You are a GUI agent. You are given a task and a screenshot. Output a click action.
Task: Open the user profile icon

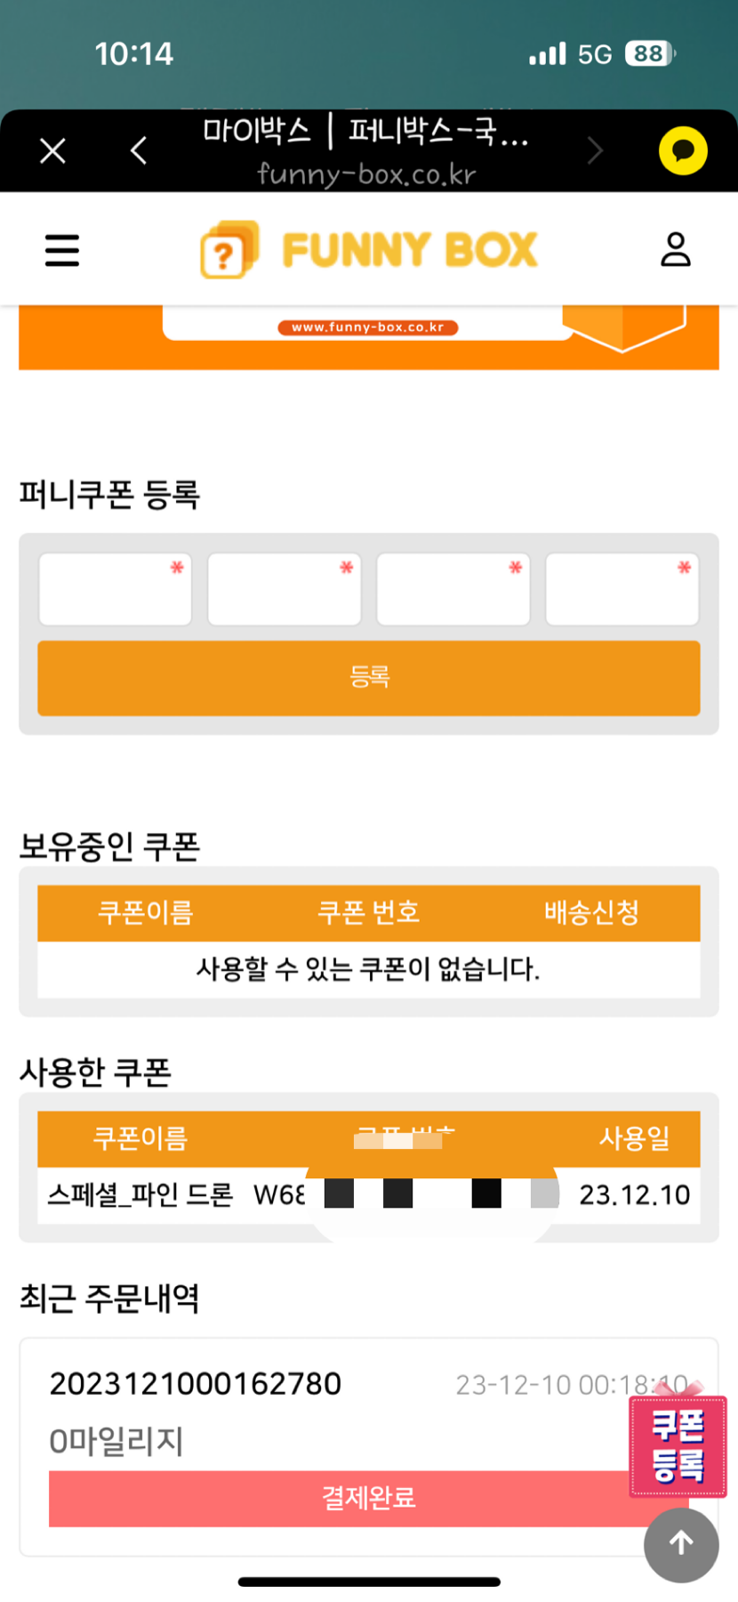tap(676, 250)
